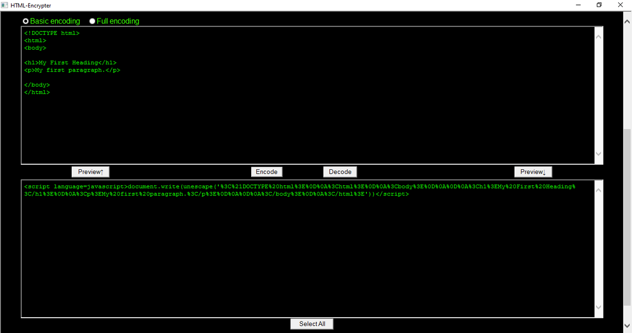
Task: Click the Decode button
Action: point(340,172)
